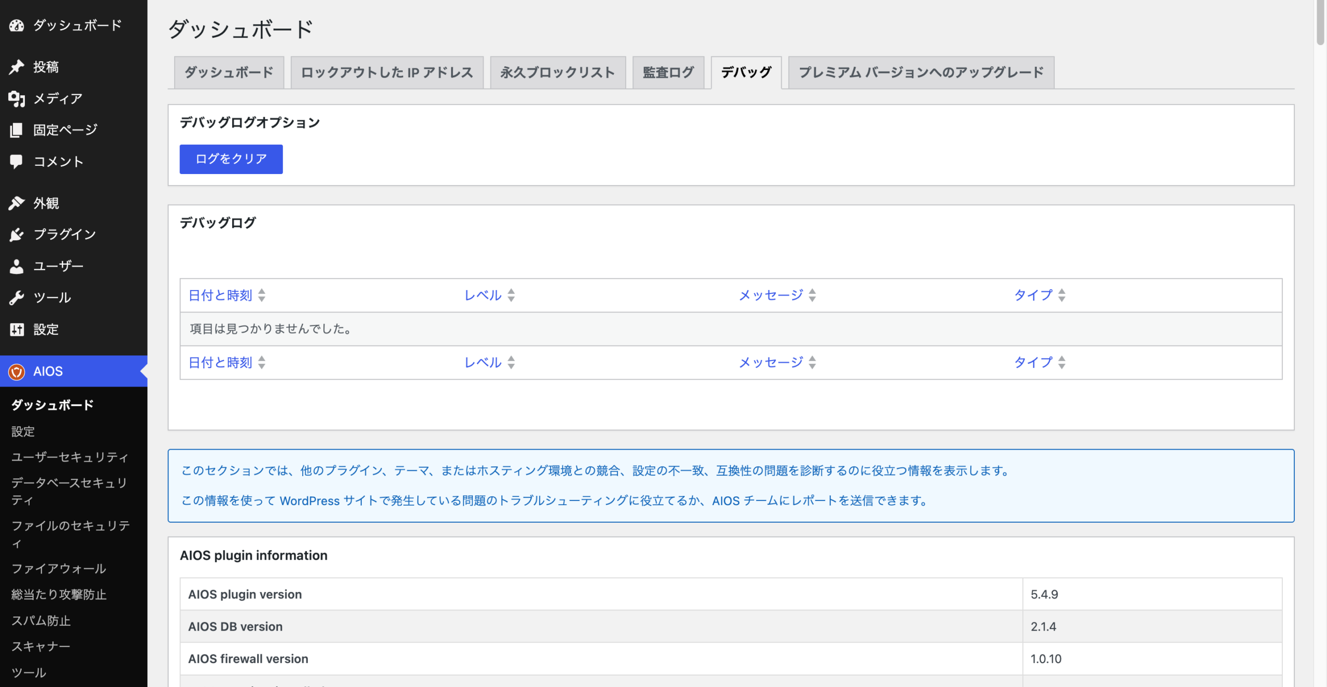Click the speech bubble icon beside コメント

point(17,162)
